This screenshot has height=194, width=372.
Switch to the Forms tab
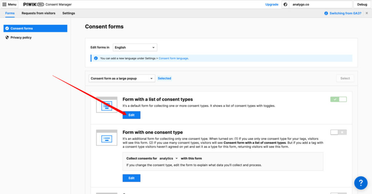(x=10, y=13)
